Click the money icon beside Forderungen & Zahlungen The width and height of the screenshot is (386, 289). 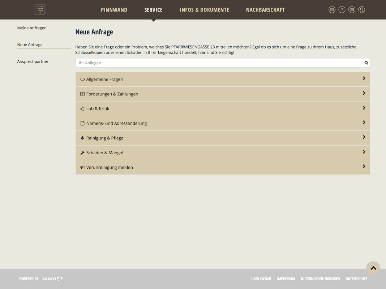[x=82, y=94]
